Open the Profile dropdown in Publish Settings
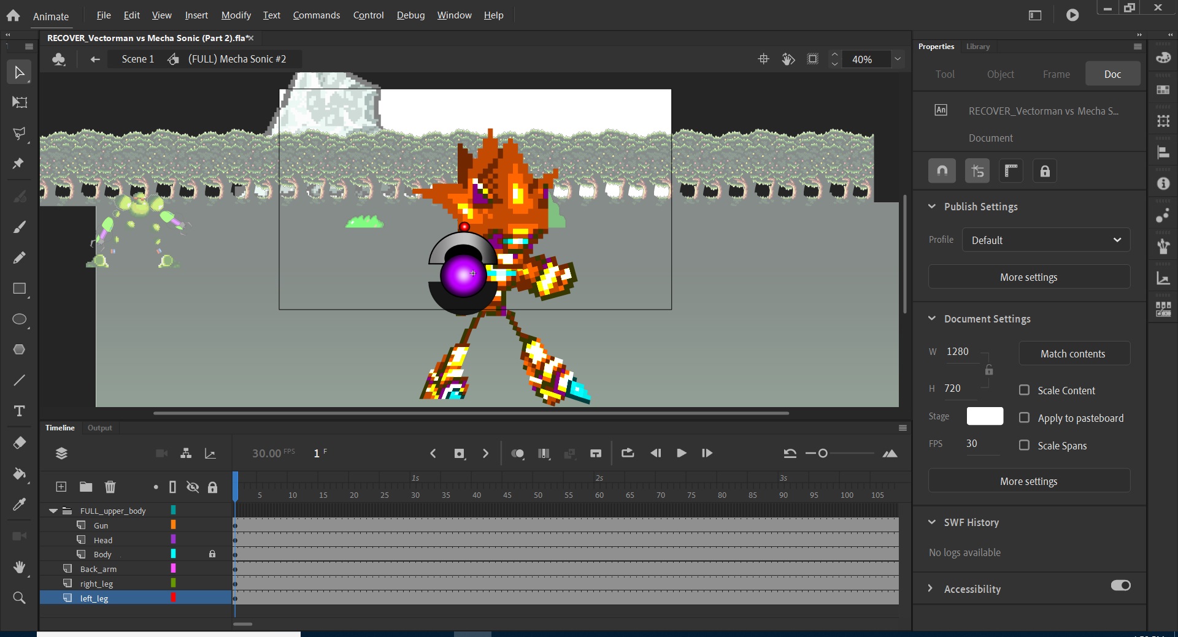Screen dimensions: 1178x637 click(1045, 240)
